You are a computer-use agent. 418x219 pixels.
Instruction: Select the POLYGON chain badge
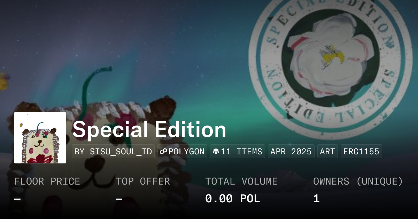pos(182,152)
